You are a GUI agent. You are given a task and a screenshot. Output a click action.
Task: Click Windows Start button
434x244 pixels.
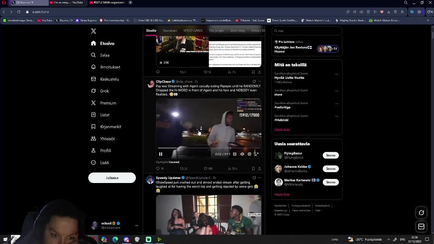5,240
